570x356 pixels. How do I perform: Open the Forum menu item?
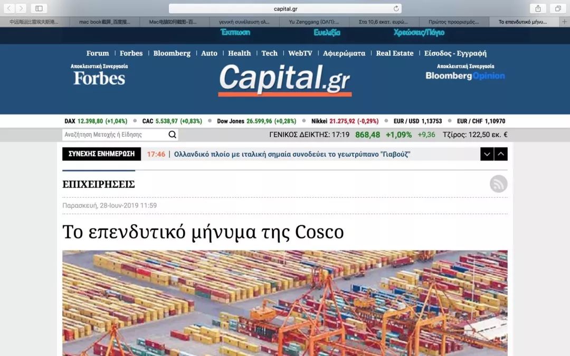click(98, 53)
